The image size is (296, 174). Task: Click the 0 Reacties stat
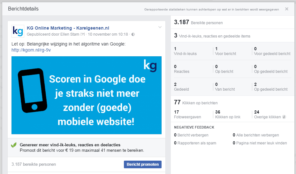(182, 69)
